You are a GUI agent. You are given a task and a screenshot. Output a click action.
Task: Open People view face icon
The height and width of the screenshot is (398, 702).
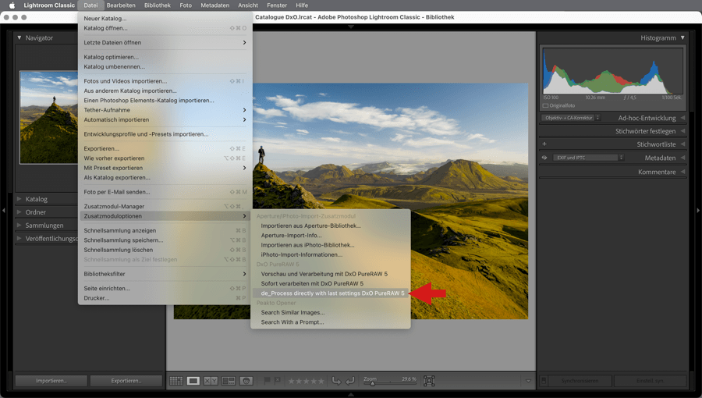pyautogui.click(x=246, y=381)
